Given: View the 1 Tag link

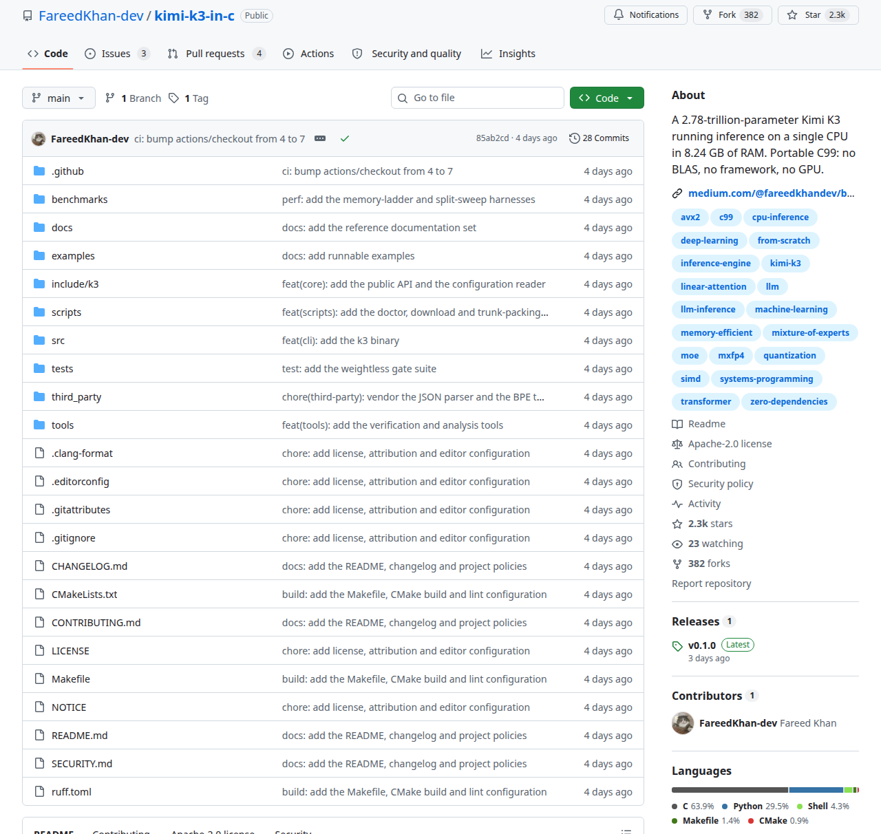Looking at the screenshot, I should 189,98.
